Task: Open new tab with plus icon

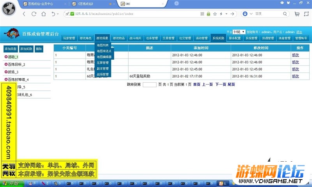Action: (x=177, y=4)
